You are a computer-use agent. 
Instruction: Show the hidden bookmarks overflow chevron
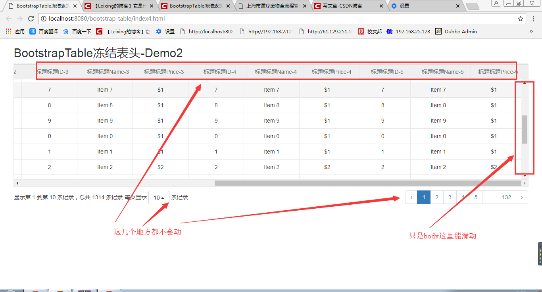531,31
